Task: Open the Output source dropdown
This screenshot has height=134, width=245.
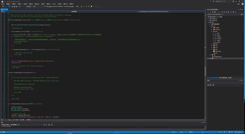Action: point(25,125)
